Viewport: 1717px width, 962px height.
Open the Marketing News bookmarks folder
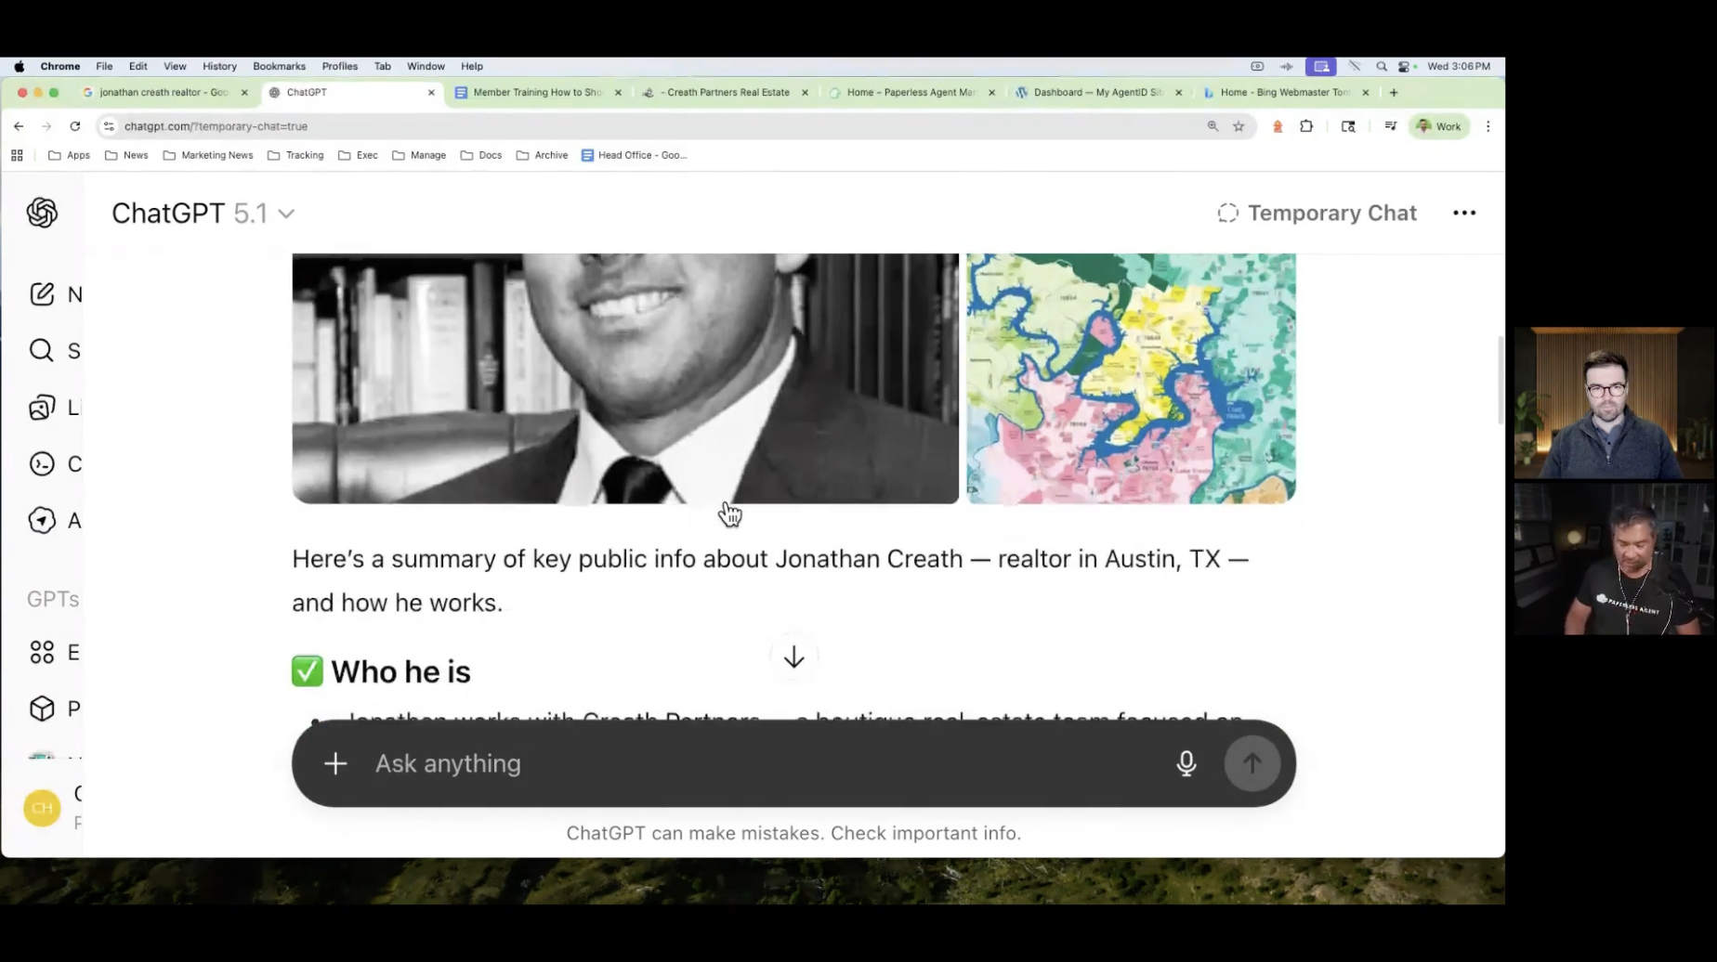pyautogui.click(x=208, y=155)
